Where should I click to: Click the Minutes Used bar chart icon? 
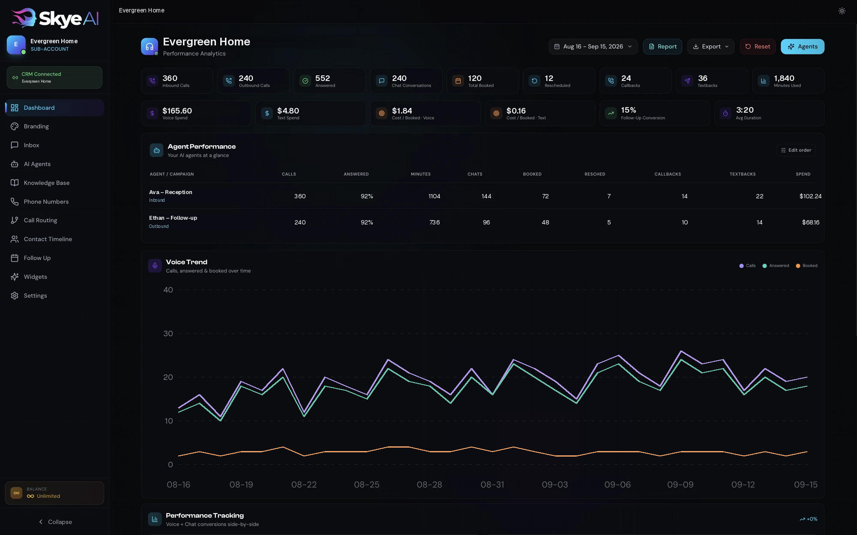764,81
